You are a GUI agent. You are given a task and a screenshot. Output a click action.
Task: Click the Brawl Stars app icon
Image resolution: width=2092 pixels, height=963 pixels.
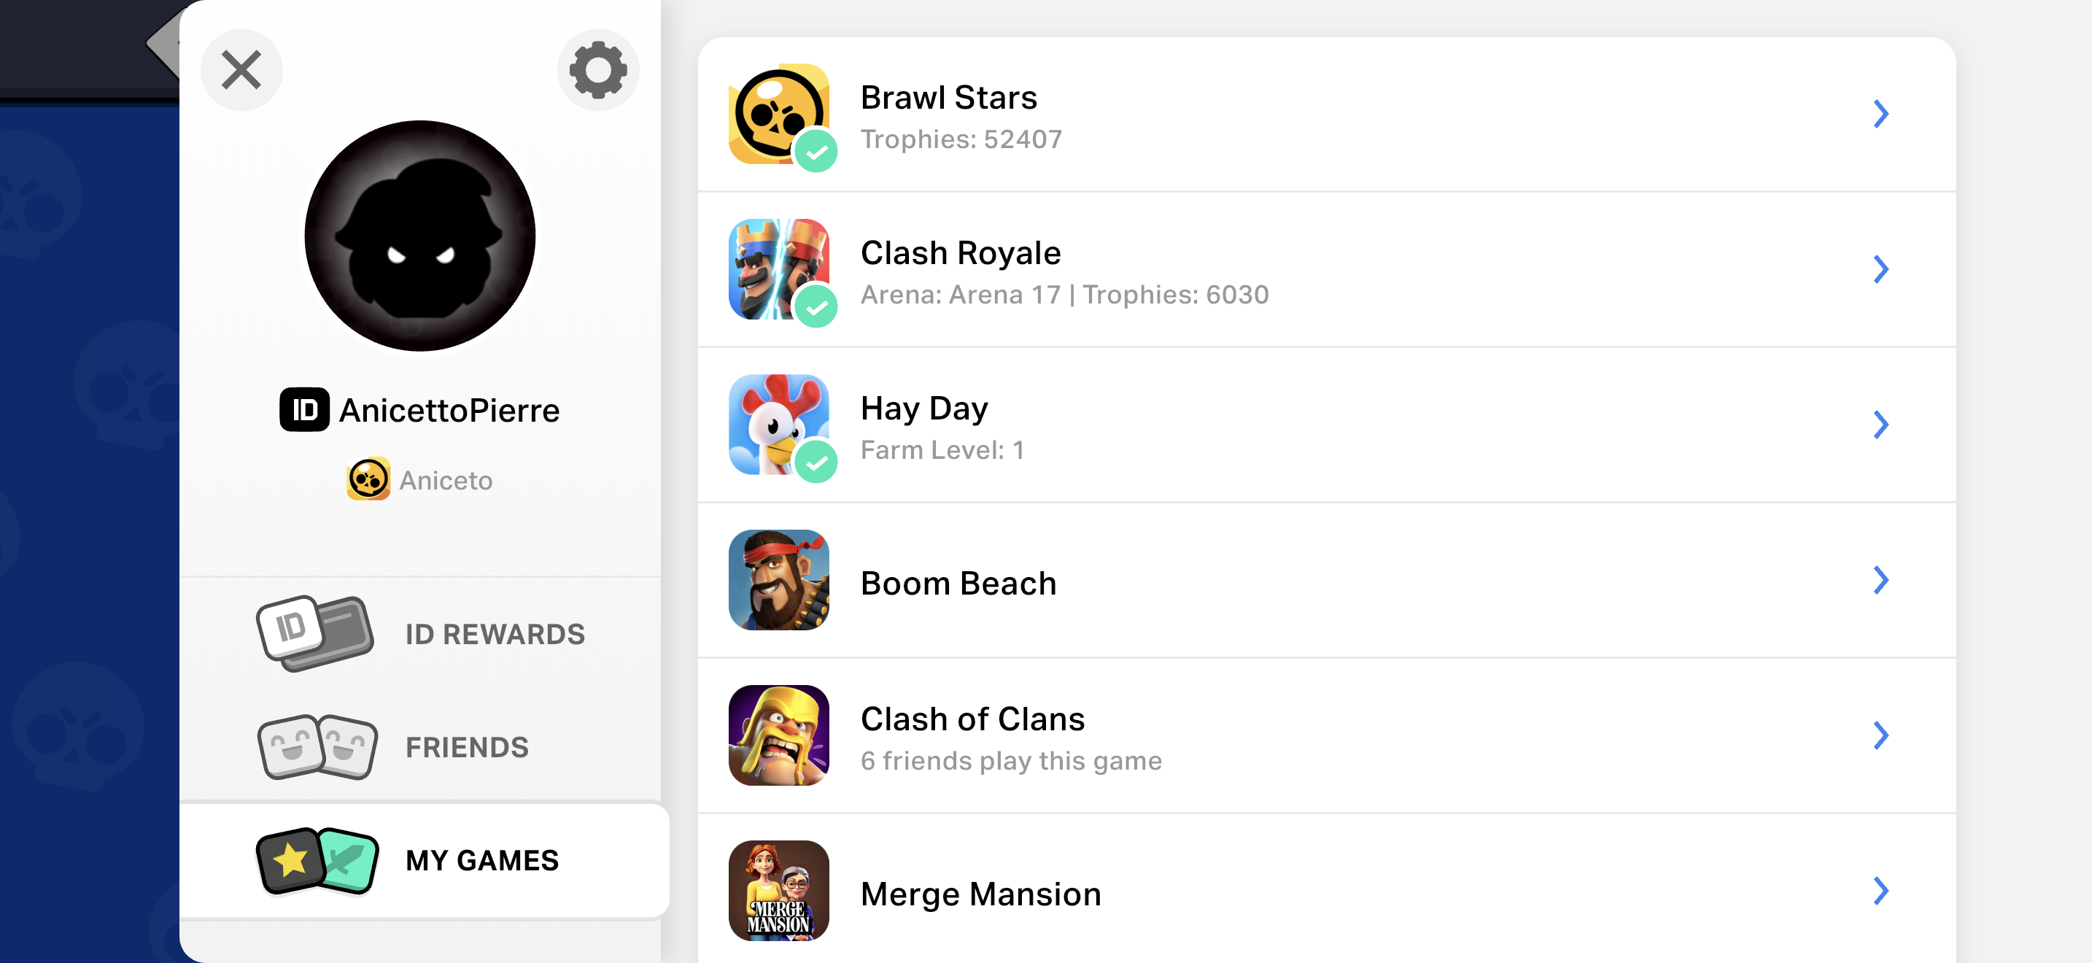(778, 114)
